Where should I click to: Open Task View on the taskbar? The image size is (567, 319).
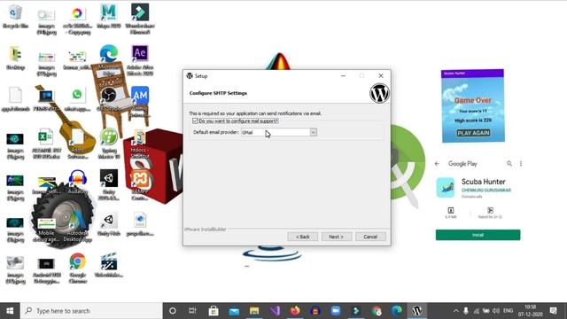193,311
